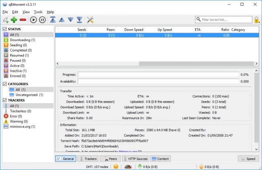
Task: Move torrent to bottom of queue
Action: [79, 20]
